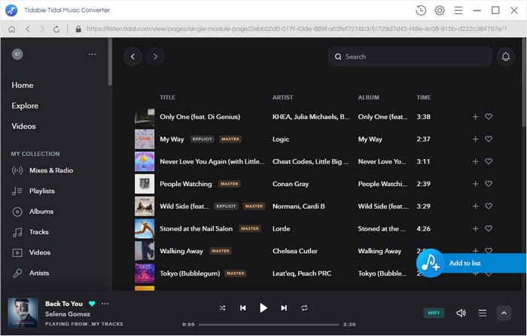This screenshot has width=527, height=336.
Task: Unfavorite Back To You heart
Action: click(x=92, y=304)
